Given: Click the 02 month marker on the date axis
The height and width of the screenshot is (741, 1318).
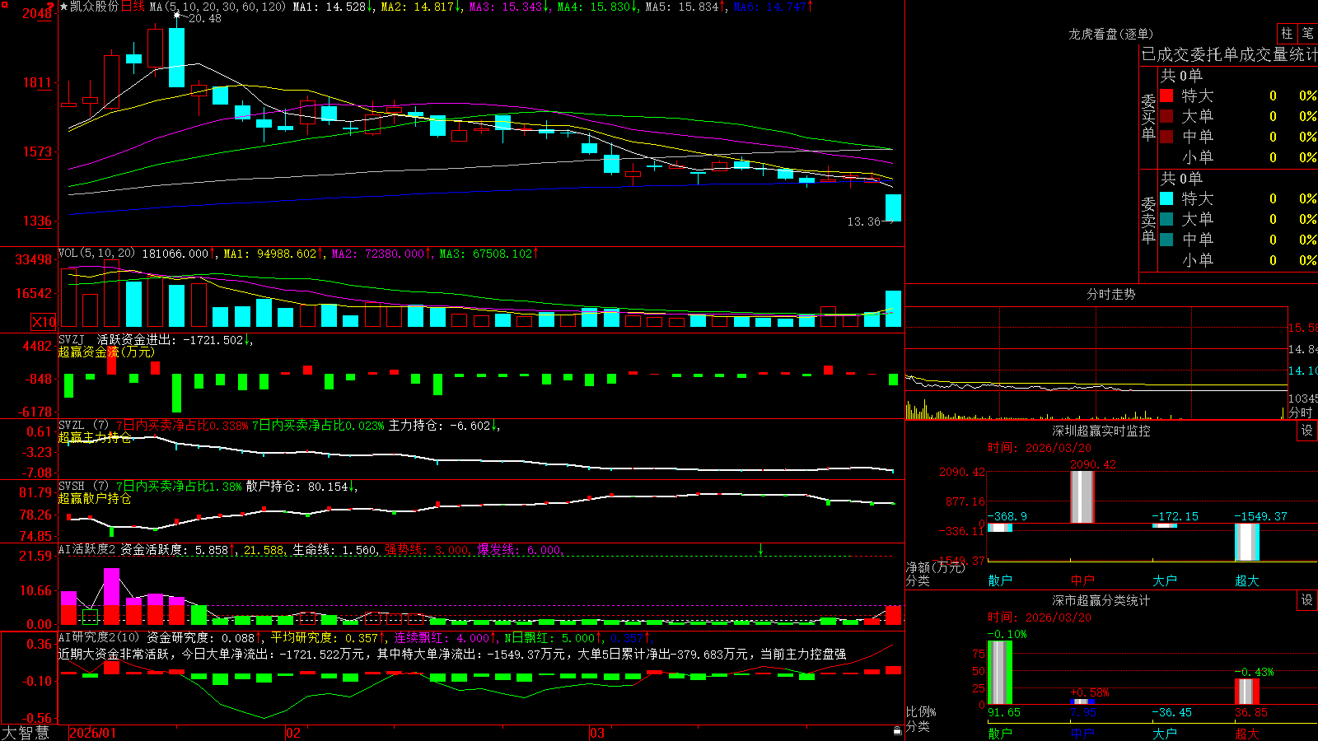Looking at the screenshot, I should click(x=293, y=733).
